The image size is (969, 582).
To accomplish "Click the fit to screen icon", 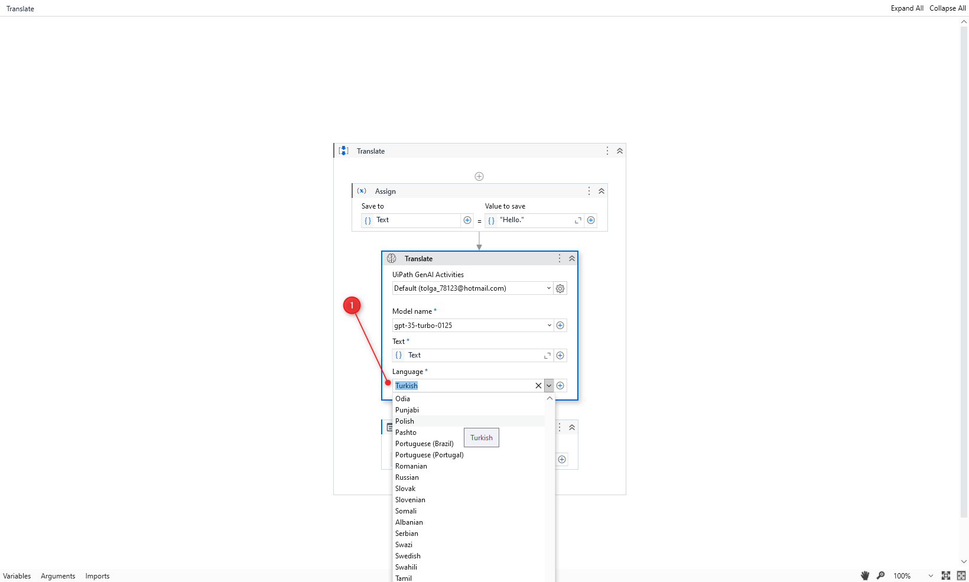I will click(x=946, y=576).
